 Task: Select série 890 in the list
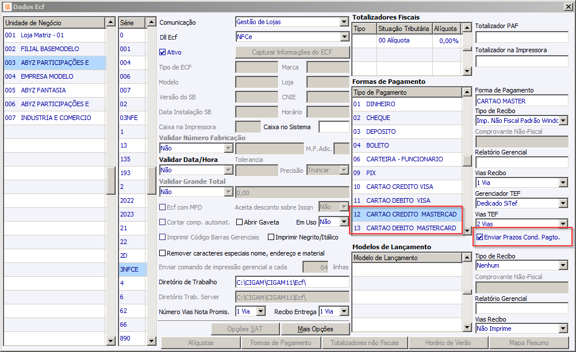point(133,338)
